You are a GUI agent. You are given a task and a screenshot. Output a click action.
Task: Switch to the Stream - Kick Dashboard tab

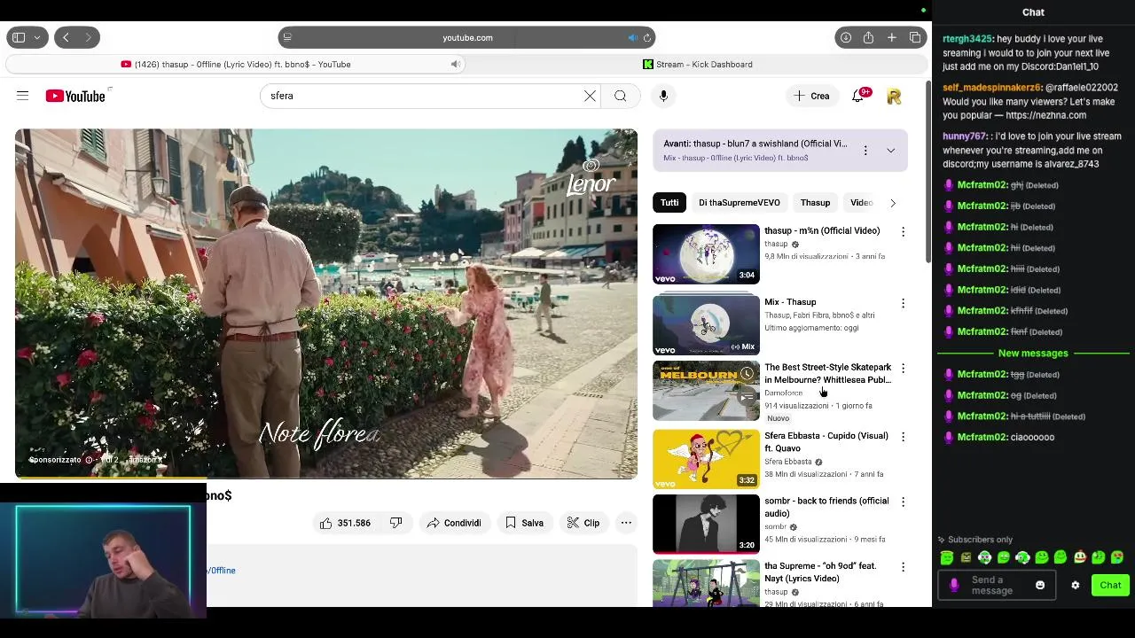pyautogui.click(x=698, y=64)
